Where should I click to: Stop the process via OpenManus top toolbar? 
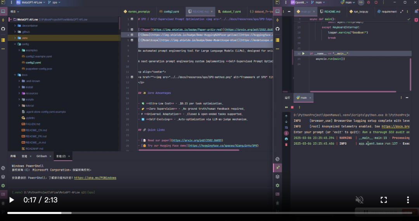click(376, 2)
